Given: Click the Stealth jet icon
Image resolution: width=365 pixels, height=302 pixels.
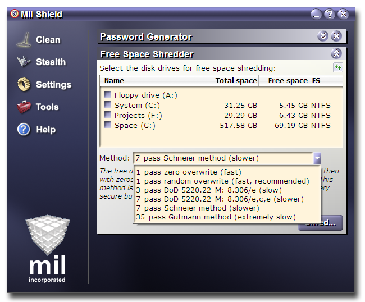Looking at the screenshot, I should coord(24,62).
